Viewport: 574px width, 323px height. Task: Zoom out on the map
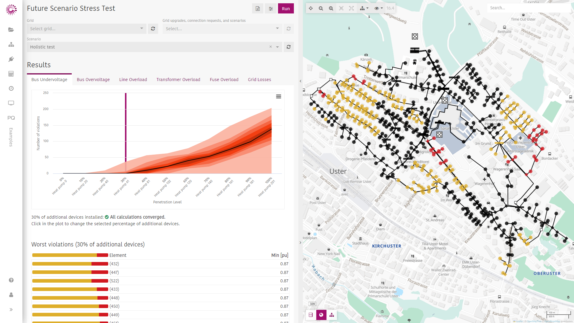point(321,8)
